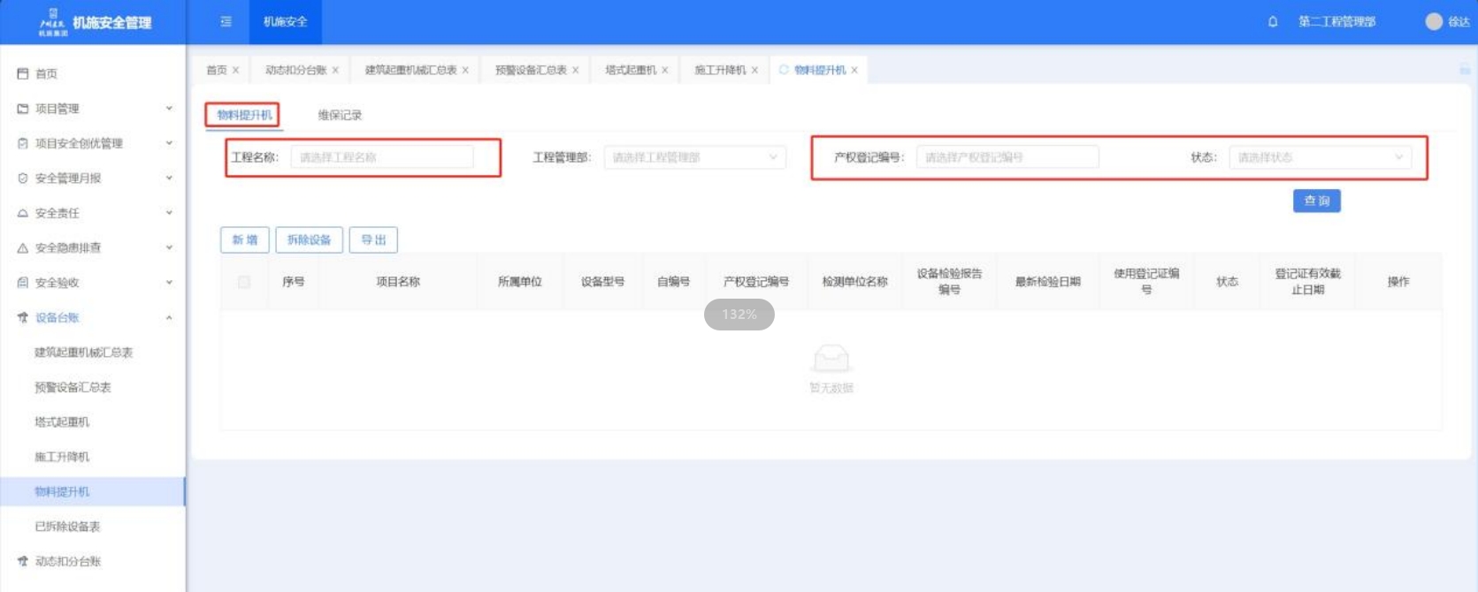Open the 状态 dropdown filter

tap(1320, 157)
